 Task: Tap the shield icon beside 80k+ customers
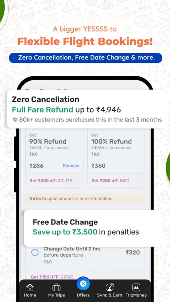[15, 120]
